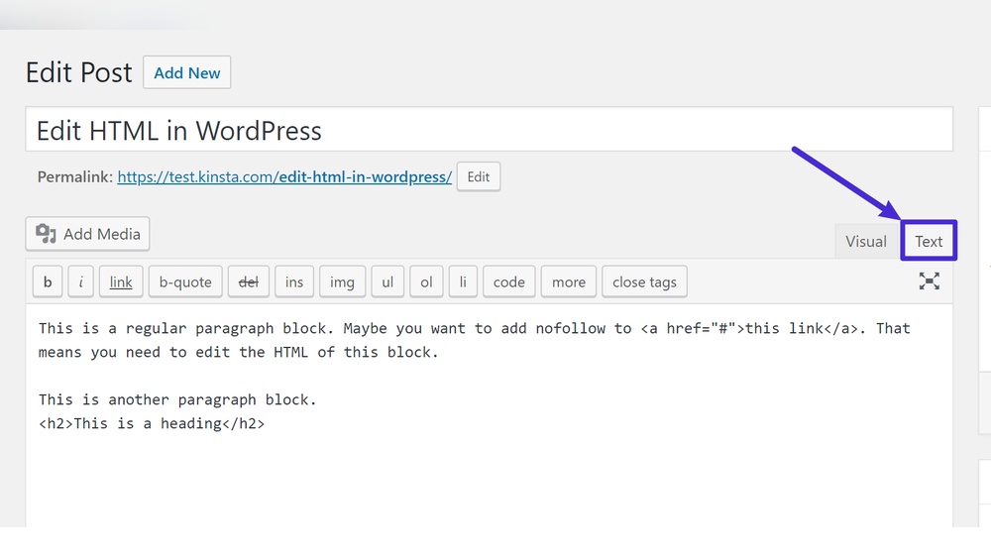991x558 pixels.
Task: Open the test.kinsta.com permalink URL
Action: pos(284,177)
